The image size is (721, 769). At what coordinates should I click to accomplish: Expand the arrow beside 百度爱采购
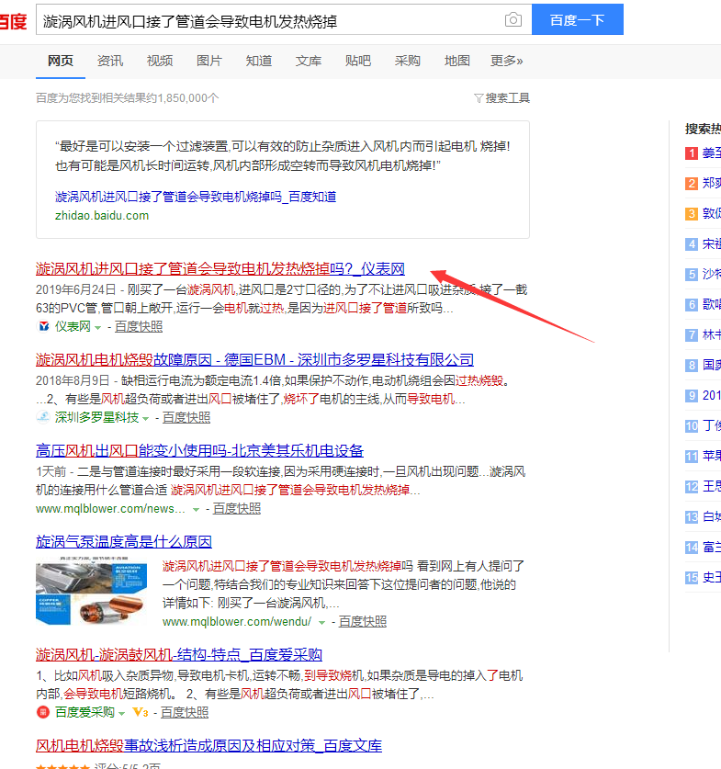tap(121, 713)
